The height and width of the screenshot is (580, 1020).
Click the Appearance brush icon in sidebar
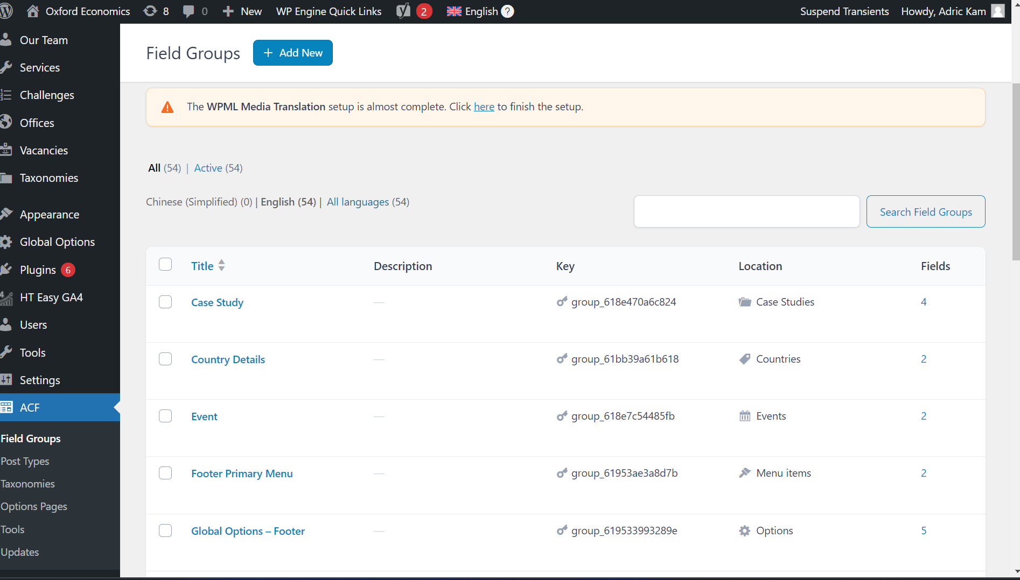(6, 214)
